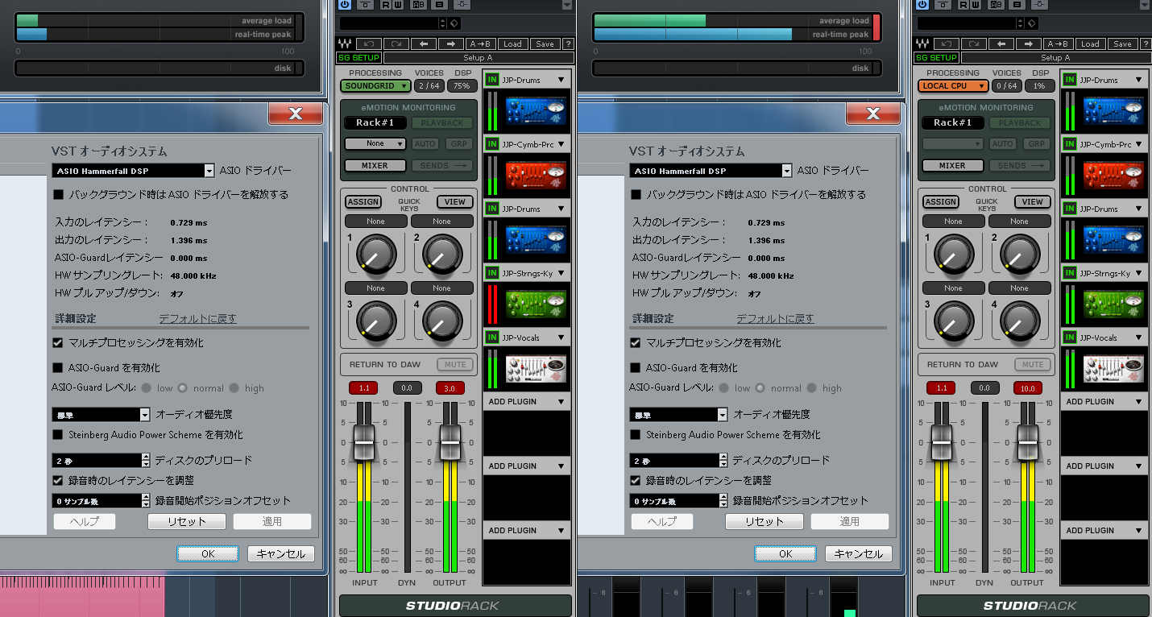This screenshot has height=617, width=1152.
Task: Open ASIO Hammerfall DSP driver dropdown in left dialog
Action: coord(209,171)
